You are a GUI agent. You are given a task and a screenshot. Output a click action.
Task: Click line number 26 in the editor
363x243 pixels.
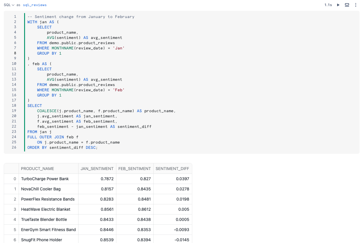click(x=14, y=147)
